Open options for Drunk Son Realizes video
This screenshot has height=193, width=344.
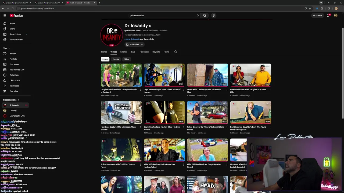[x=184, y=127]
